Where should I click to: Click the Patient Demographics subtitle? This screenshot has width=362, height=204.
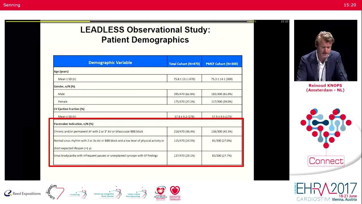tap(145, 40)
